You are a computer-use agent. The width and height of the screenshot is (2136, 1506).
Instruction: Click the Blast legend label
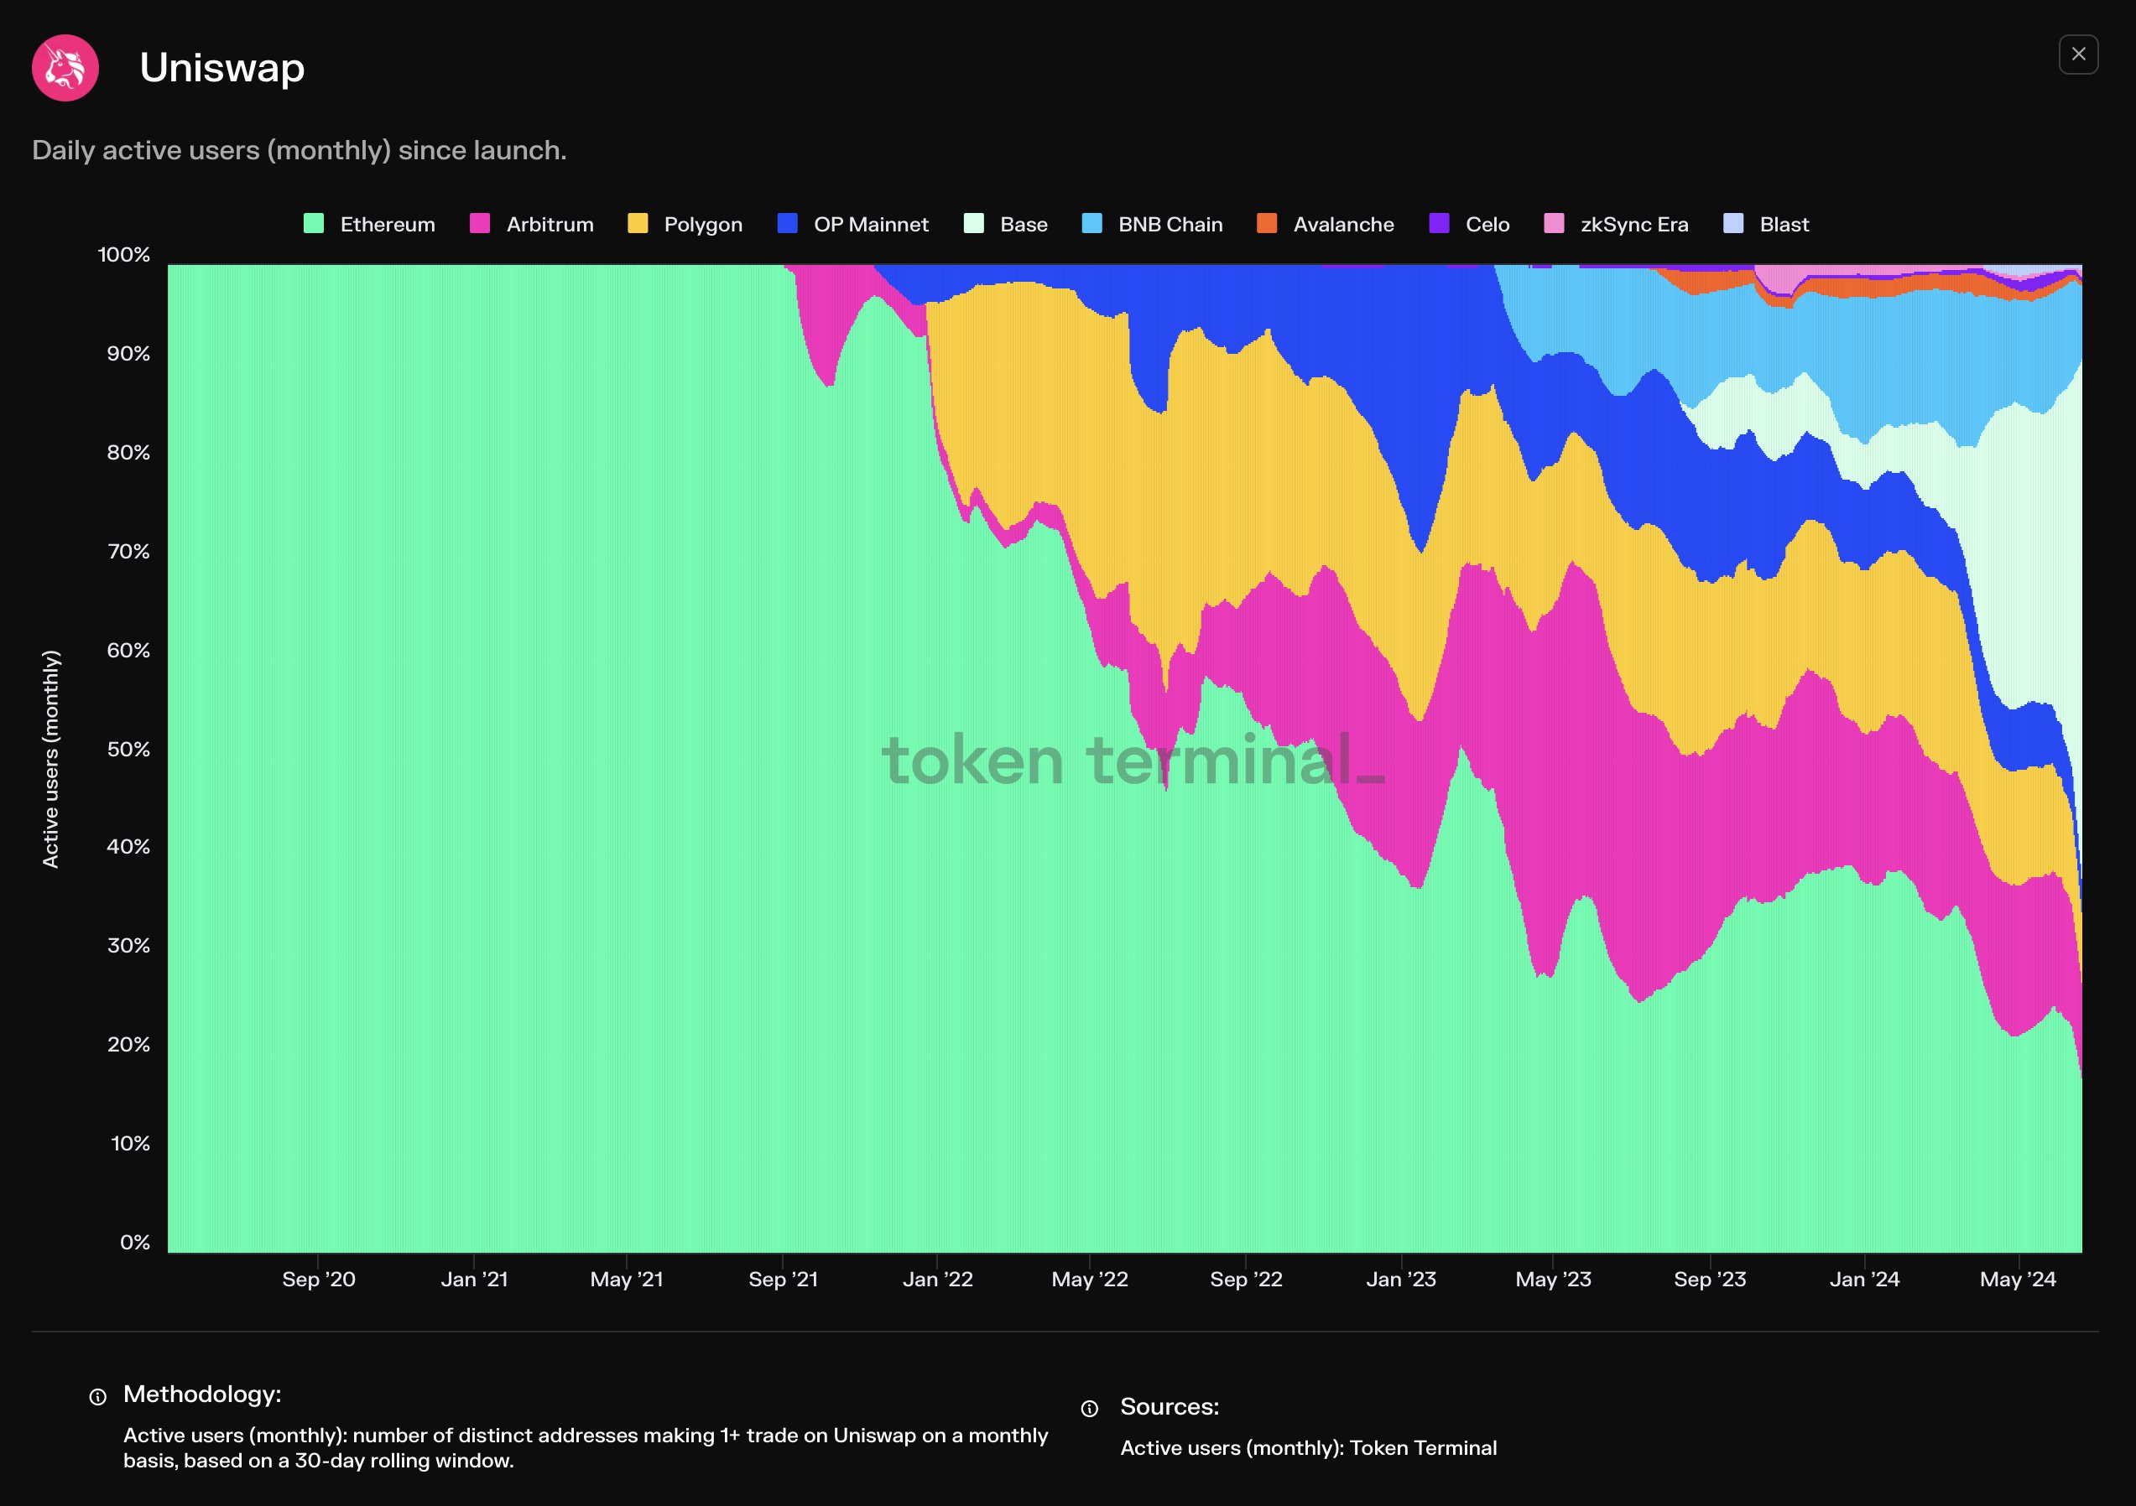click(1784, 225)
